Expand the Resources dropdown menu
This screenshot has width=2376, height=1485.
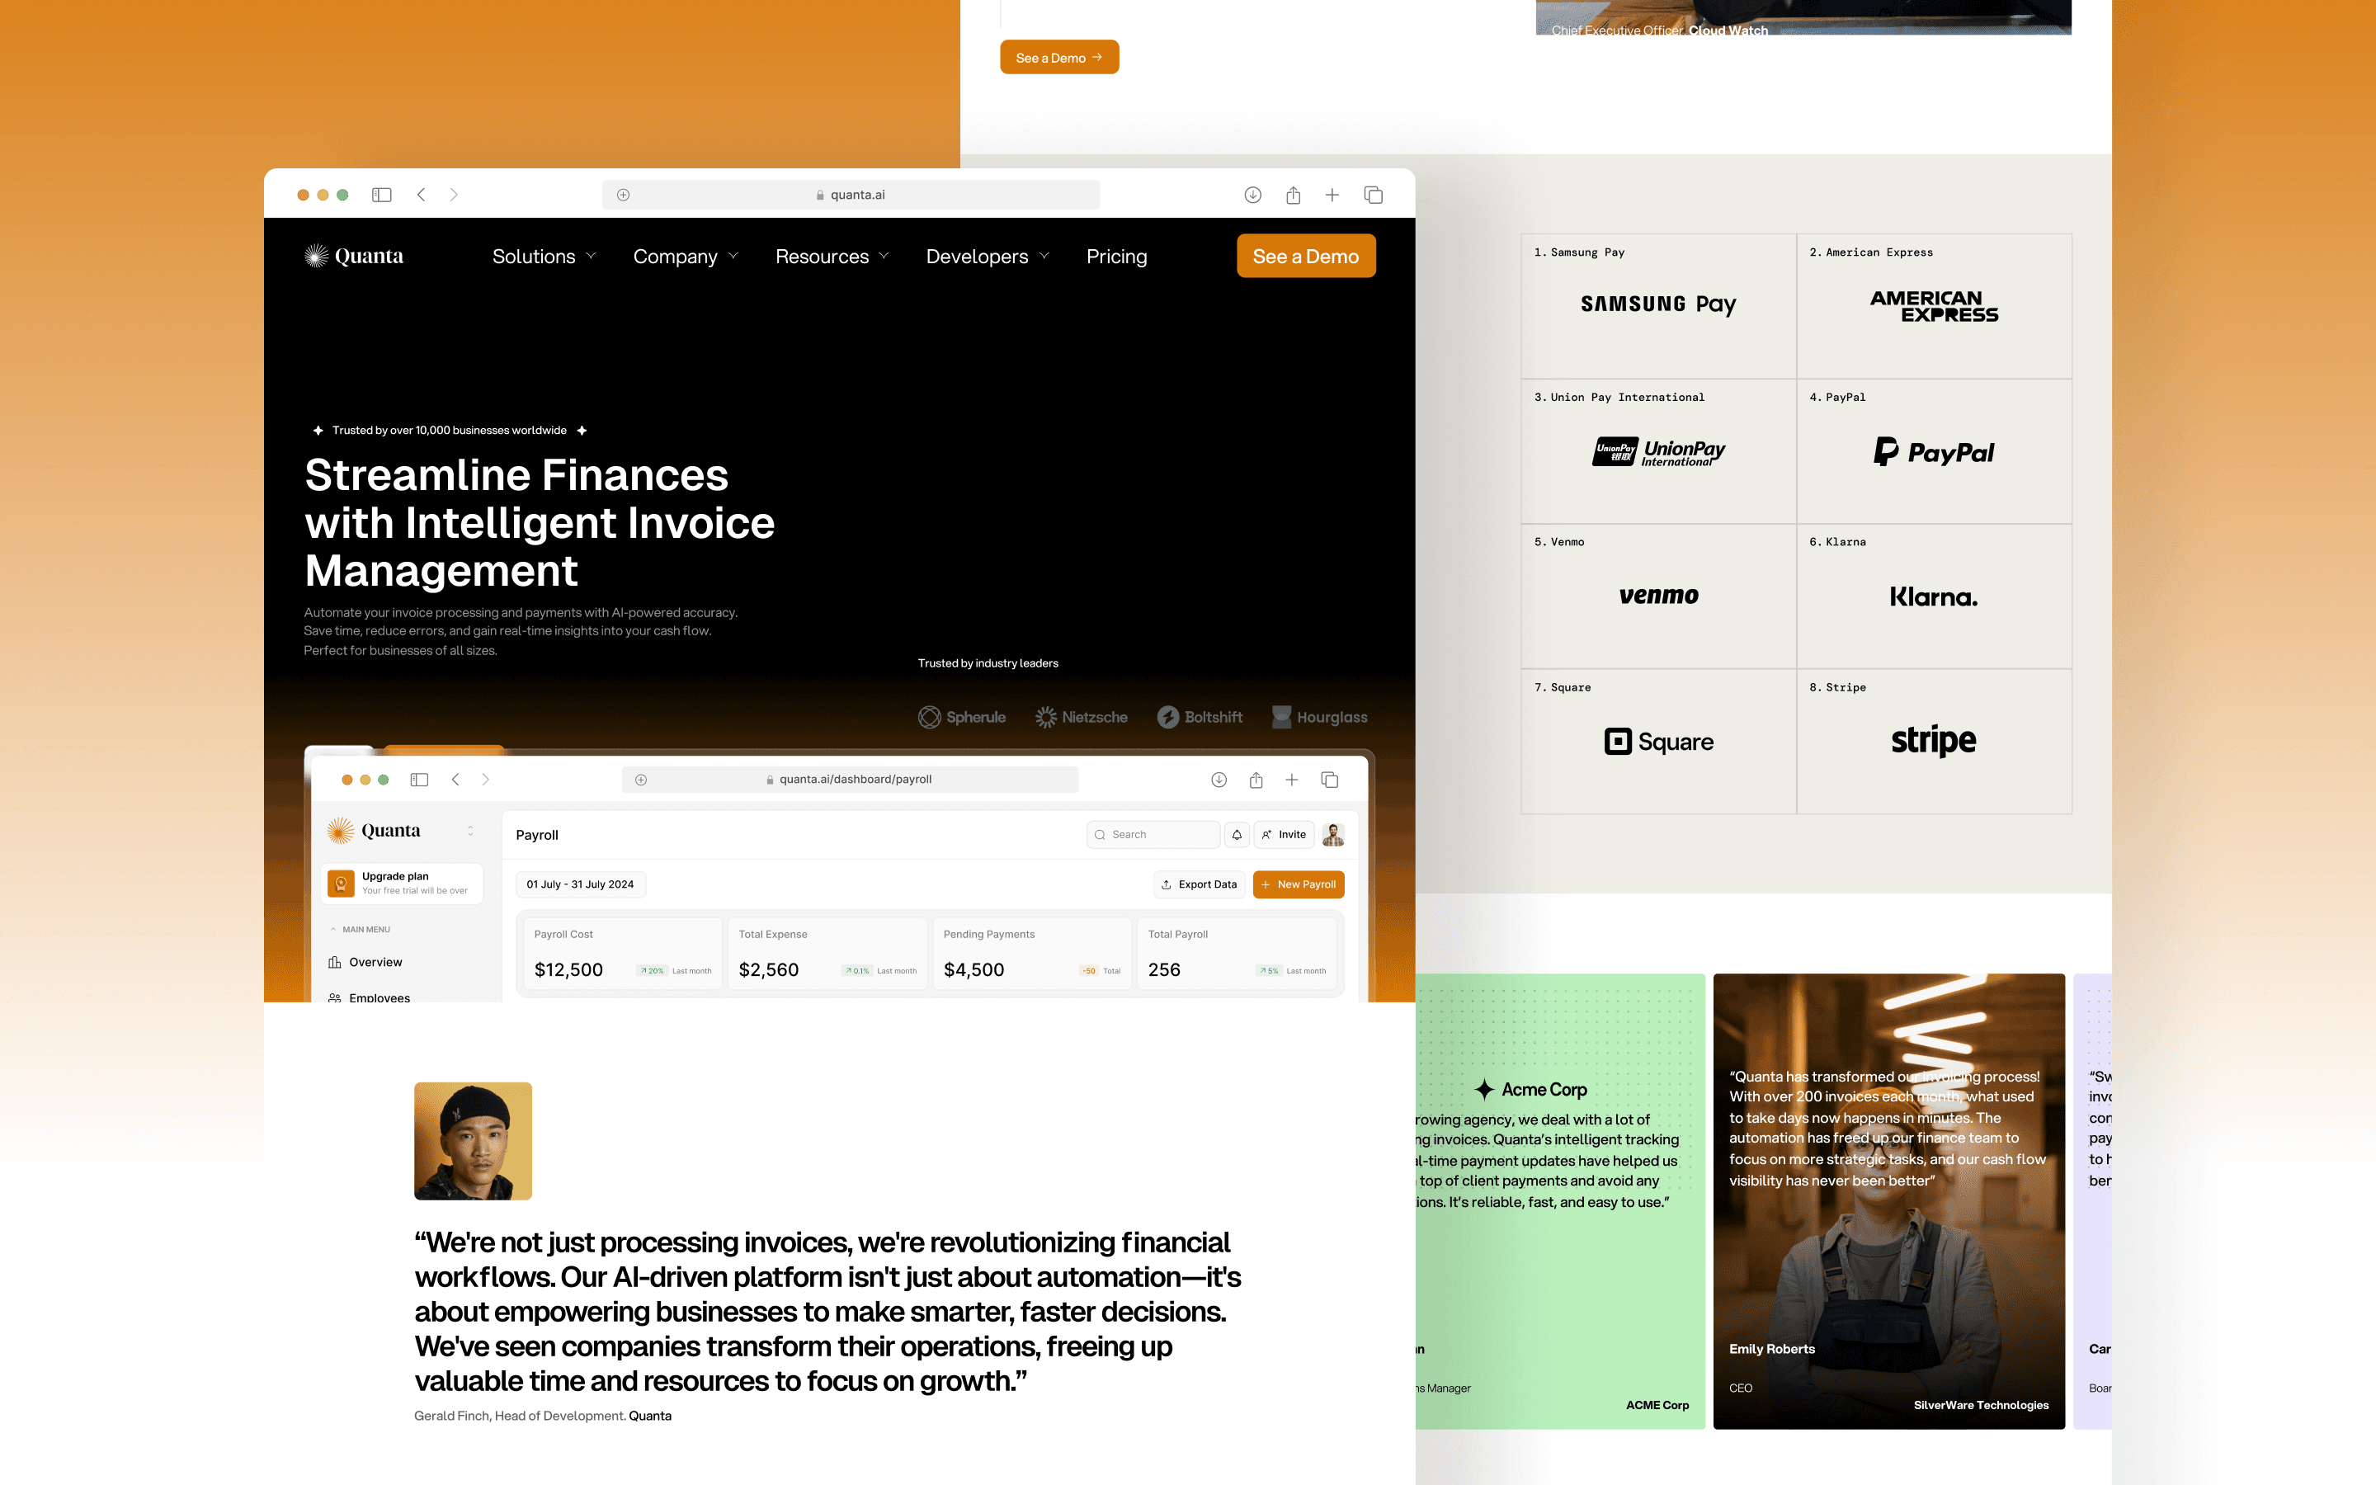click(x=832, y=257)
